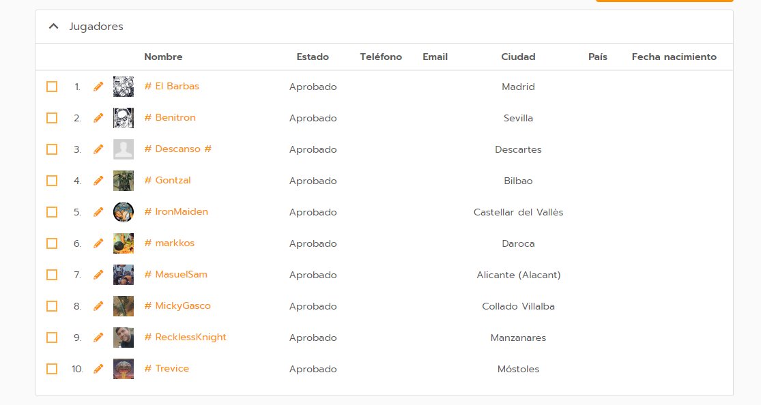The width and height of the screenshot is (761, 405).
Task: Edit player El Barbas with pencil icon
Action: [98, 87]
